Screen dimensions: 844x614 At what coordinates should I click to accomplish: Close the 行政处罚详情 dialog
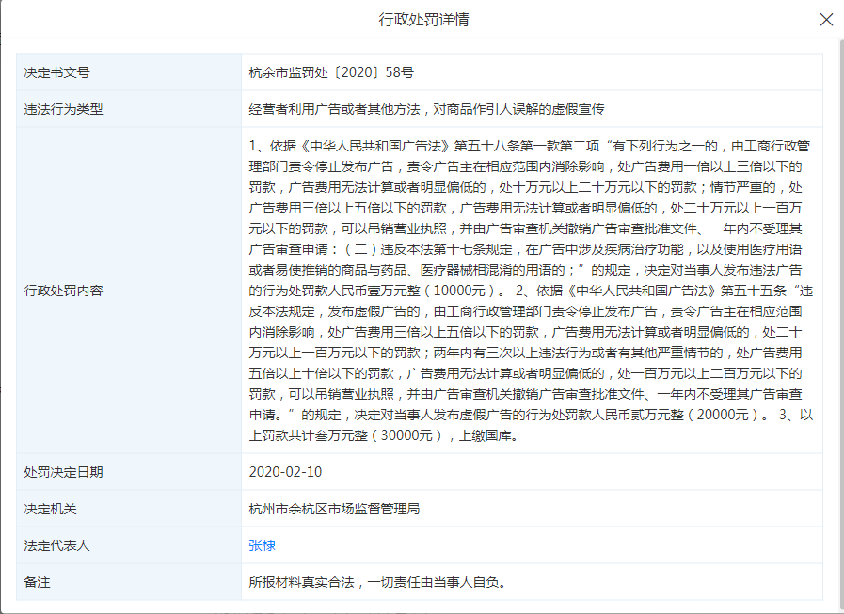pos(826,19)
